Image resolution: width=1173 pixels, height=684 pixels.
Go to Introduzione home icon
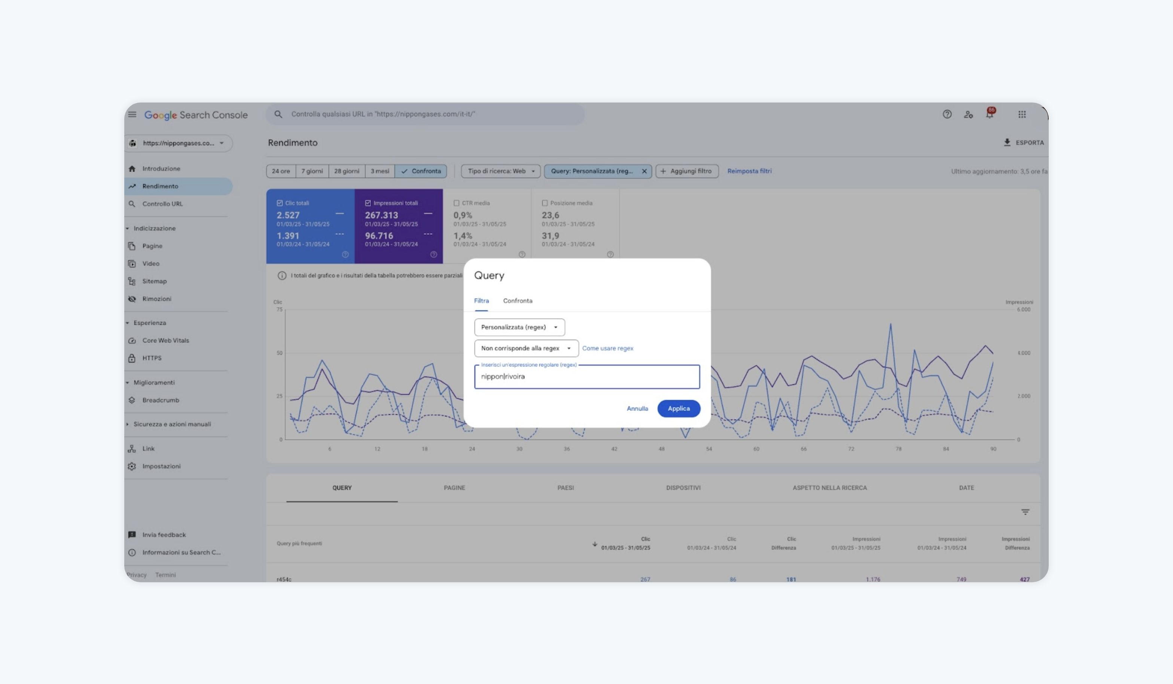tap(132, 168)
